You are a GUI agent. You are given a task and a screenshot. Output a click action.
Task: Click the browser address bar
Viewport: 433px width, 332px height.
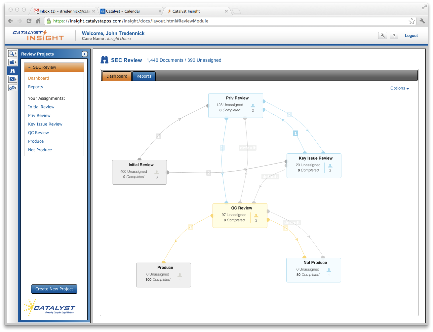[230, 21]
